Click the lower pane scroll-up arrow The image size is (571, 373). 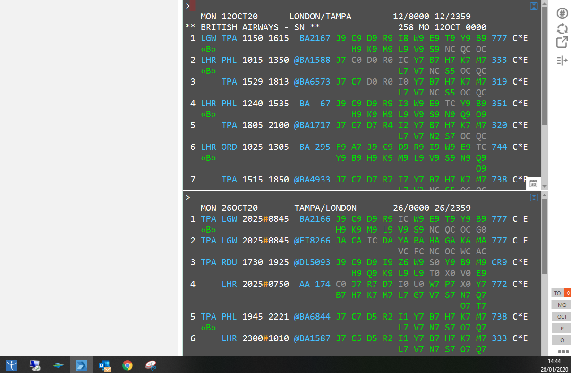[x=545, y=195]
